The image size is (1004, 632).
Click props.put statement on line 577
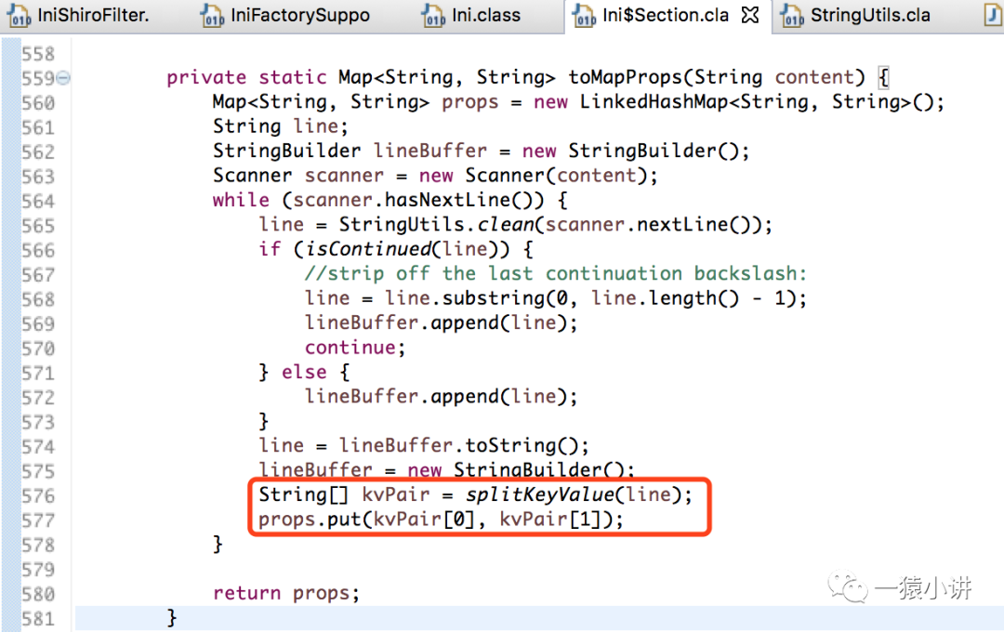441,519
